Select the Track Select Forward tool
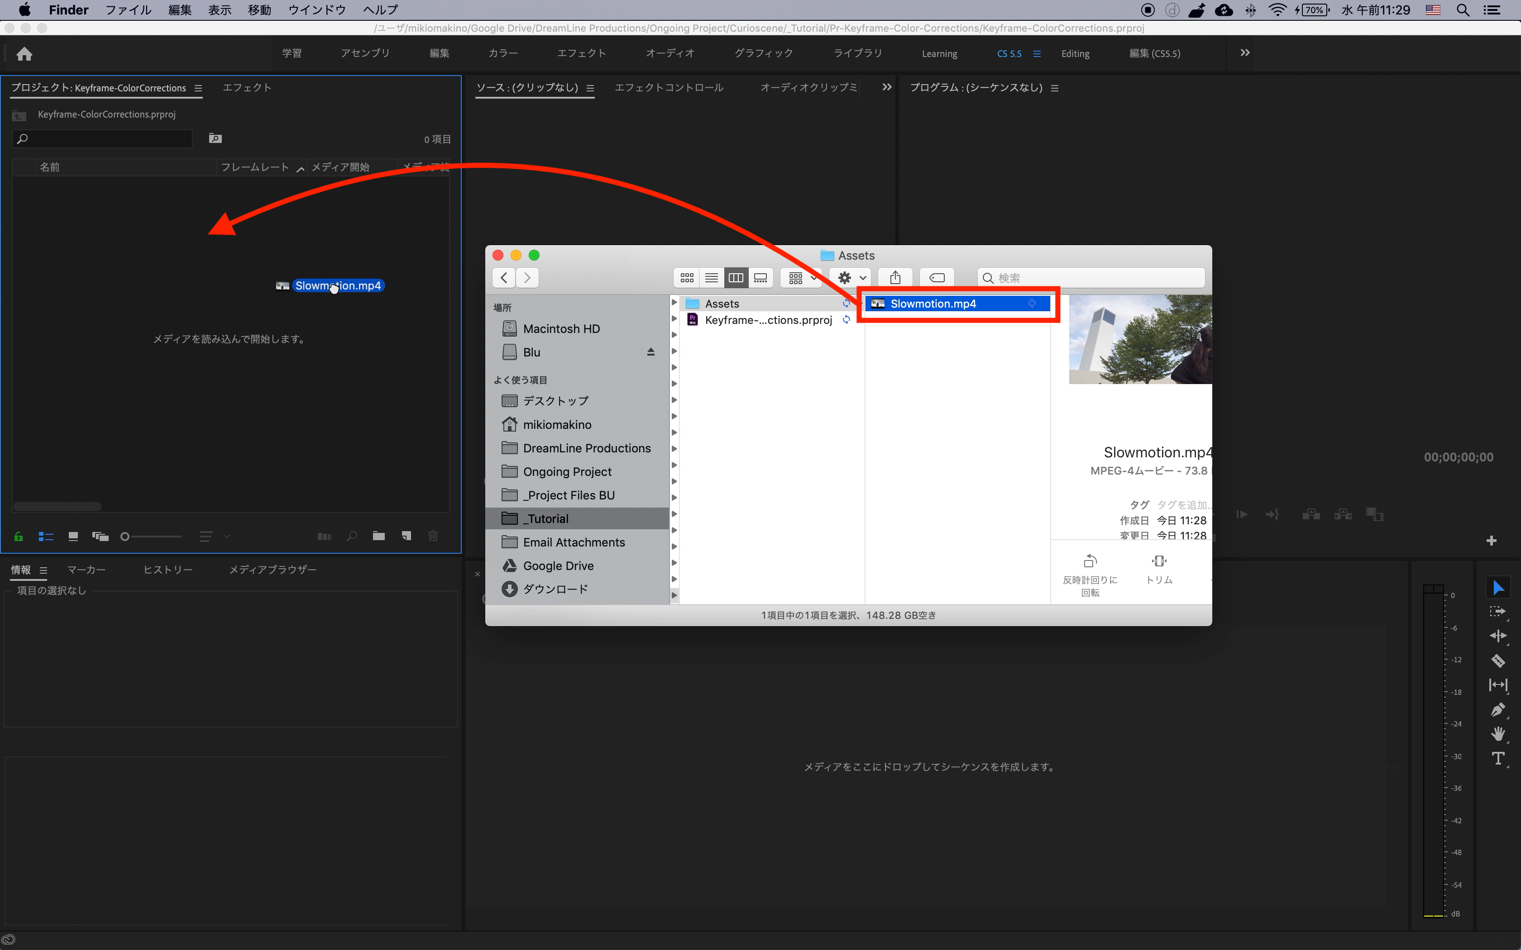This screenshot has width=1521, height=950. tap(1498, 610)
